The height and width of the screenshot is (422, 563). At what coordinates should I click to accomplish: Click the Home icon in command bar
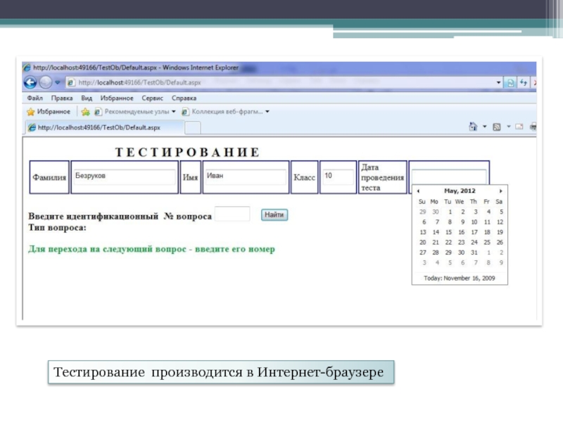(474, 127)
